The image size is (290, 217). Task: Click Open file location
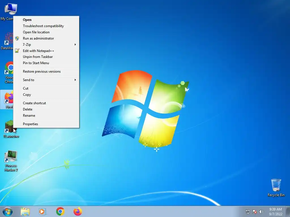click(x=46, y=32)
